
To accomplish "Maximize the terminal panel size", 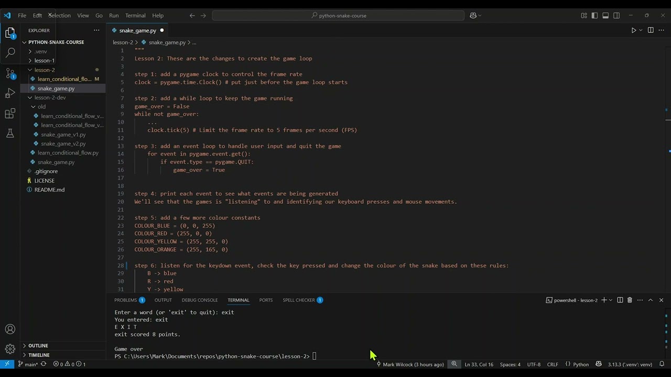I will [651, 300].
